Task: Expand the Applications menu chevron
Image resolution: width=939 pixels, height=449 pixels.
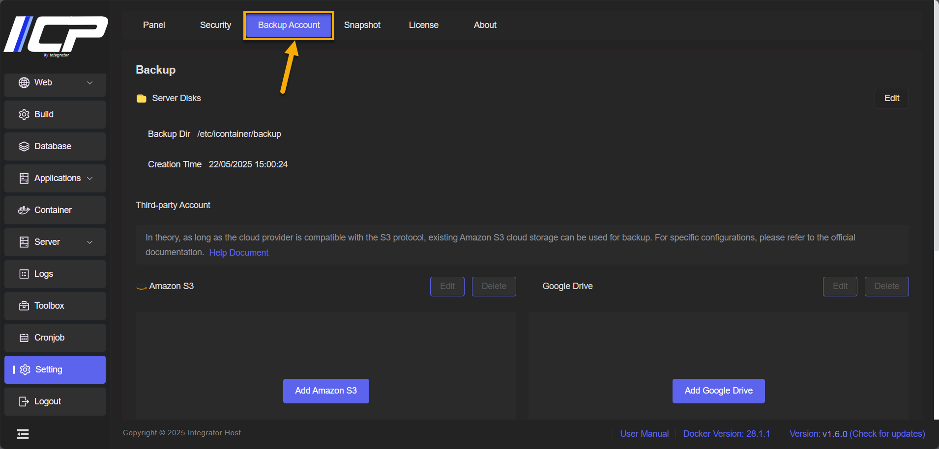Action: [89, 178]
